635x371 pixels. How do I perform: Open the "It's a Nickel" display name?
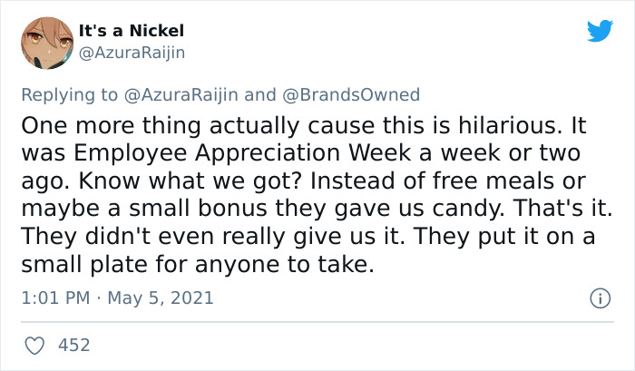point(132,31)
